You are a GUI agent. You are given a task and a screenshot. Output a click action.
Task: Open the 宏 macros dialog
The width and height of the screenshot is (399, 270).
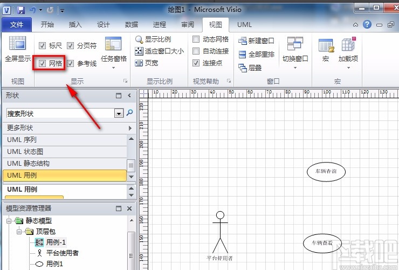click(x=326, y=50)
